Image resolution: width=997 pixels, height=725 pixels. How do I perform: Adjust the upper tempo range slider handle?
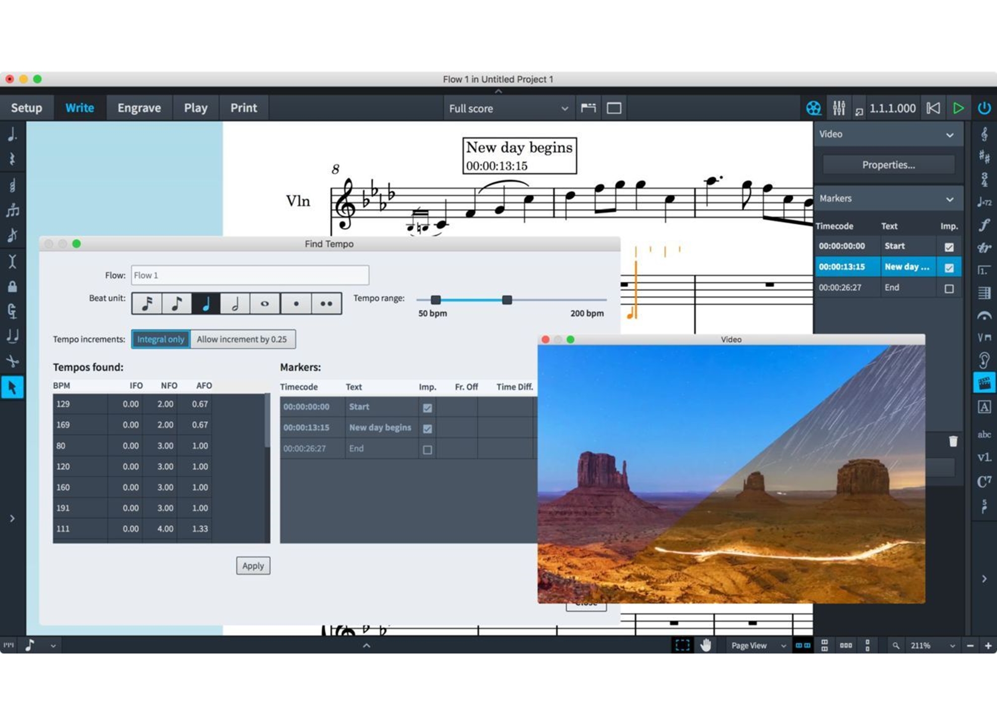(507, 300)
